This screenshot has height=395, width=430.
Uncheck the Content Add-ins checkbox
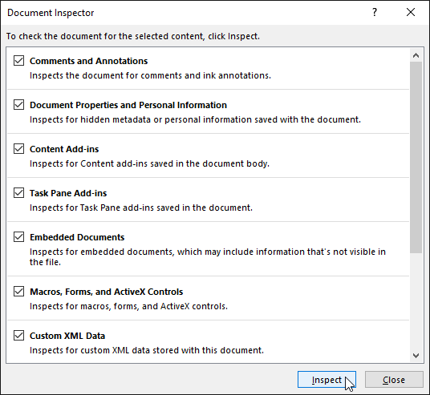pos(18,149)
